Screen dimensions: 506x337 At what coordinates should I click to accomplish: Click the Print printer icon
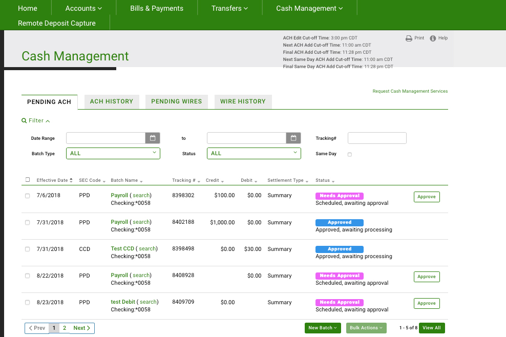409,38
